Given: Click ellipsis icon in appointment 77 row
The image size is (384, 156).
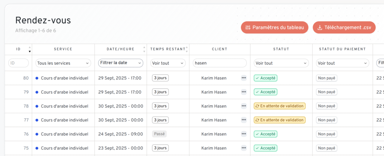Looking at the screenshot, I should click(x=244, y=120).
